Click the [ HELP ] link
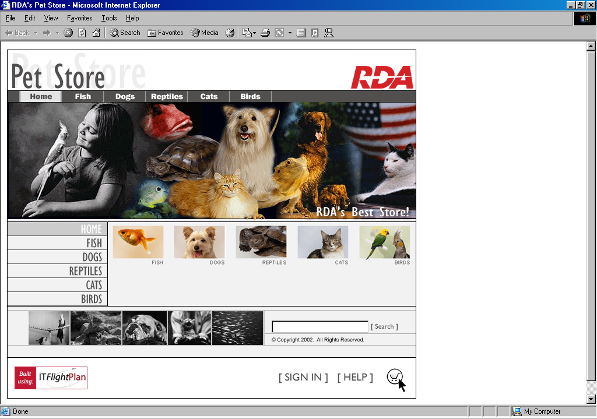 coord(355,377)
